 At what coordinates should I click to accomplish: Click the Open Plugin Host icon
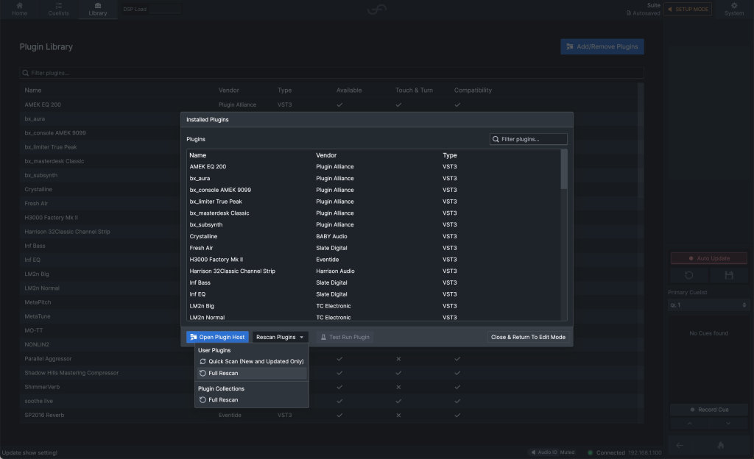click(194, 337)
